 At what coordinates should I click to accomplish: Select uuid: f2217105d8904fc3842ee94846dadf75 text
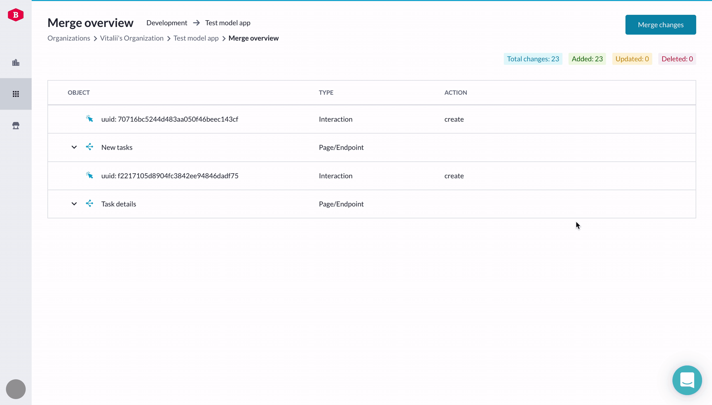[x=170, y=176]
